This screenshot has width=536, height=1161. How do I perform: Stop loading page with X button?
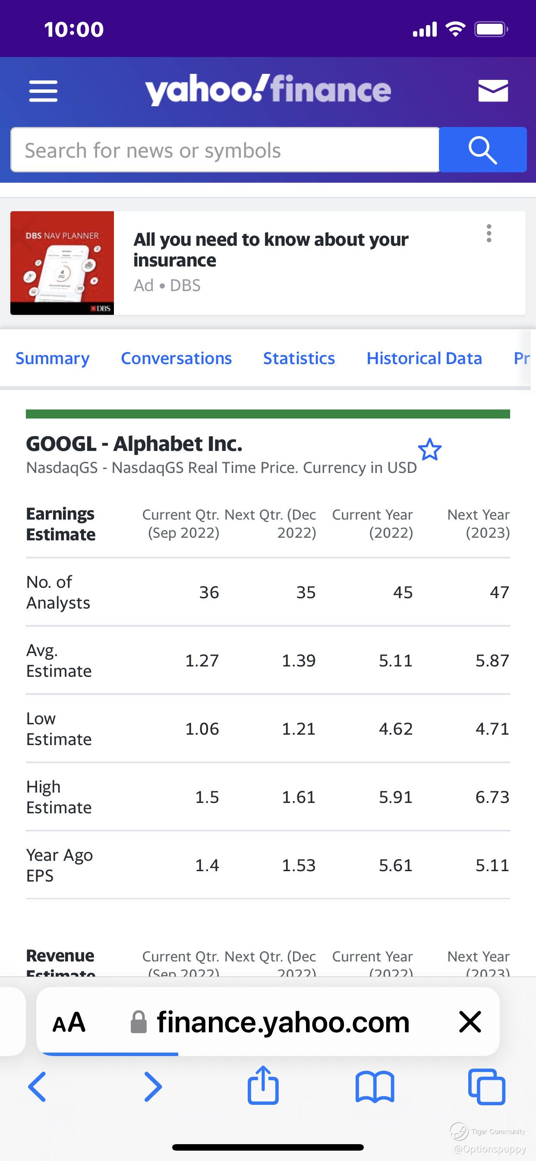click(x=470, y=1022)
